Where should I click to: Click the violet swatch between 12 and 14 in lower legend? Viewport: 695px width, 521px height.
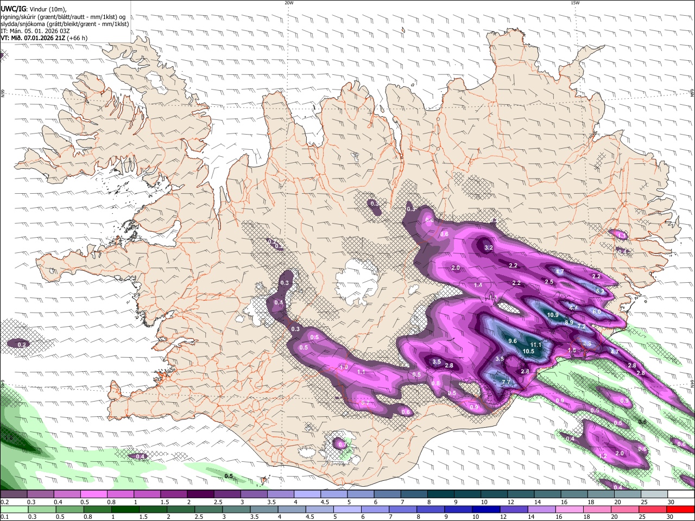[x=514, y=510]
